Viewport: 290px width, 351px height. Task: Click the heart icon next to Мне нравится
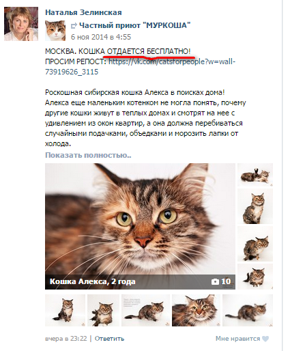(265, 339)
